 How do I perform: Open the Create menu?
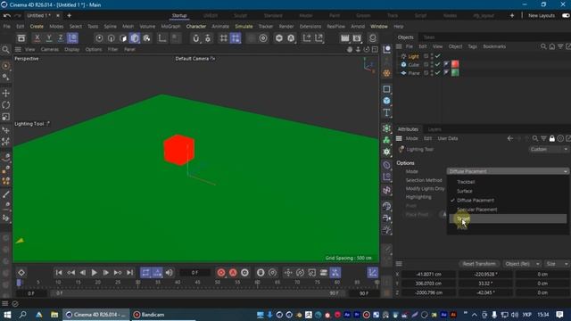tap(37, 27)
